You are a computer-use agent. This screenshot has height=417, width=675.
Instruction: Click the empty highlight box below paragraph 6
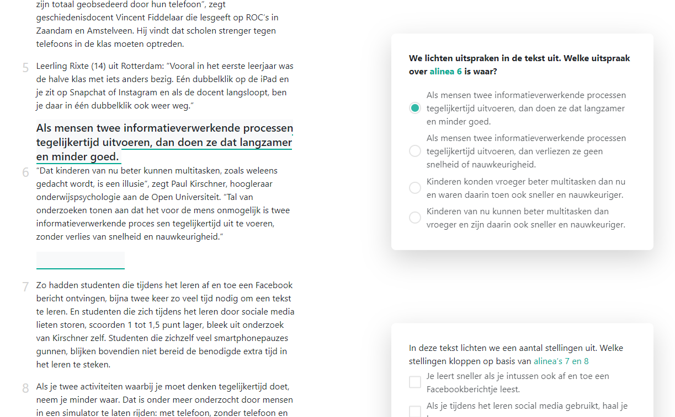[80, 259]
